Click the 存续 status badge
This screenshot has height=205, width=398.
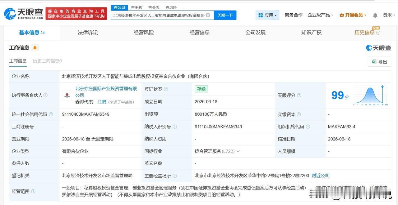coord(201,89)
